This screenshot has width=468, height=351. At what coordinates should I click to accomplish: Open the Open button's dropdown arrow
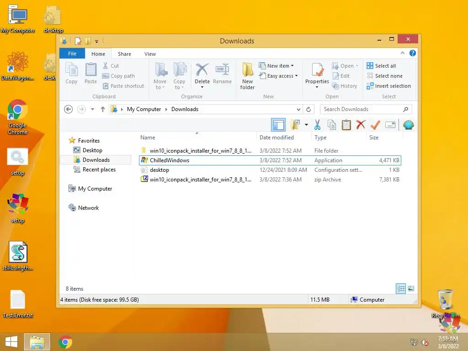point(357,66)
